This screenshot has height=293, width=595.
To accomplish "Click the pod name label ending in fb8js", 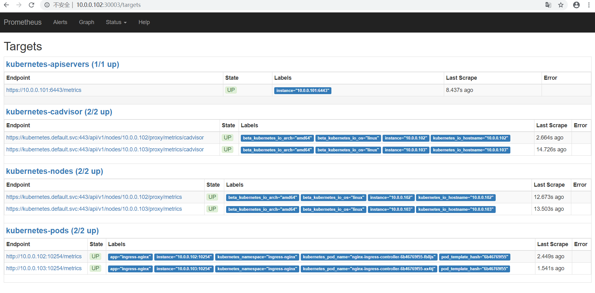I will pos(369,257).
